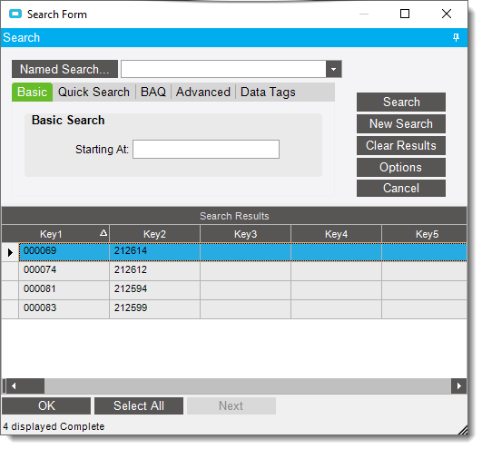Switch to the Quick Search tab
Image resolution: width=482 pixels, height=449 pixels.
[93, 93]
